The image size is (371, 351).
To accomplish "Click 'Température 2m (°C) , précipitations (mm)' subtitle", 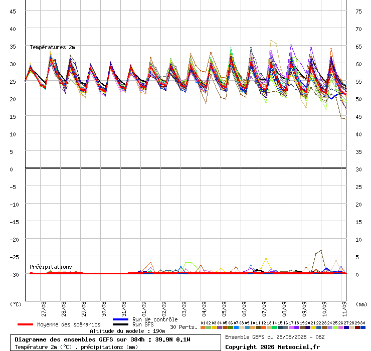I will [76, 347].
